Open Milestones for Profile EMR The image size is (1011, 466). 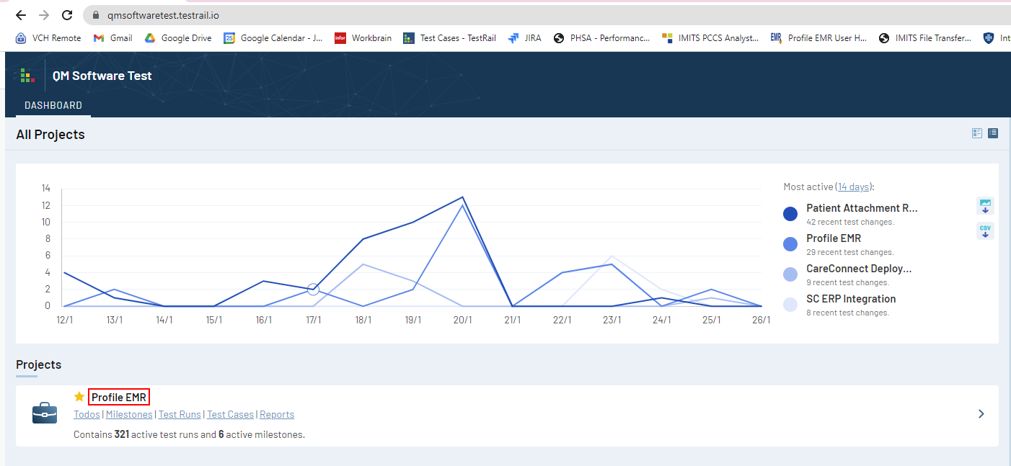pyautogui.click(x=128, y=414)
